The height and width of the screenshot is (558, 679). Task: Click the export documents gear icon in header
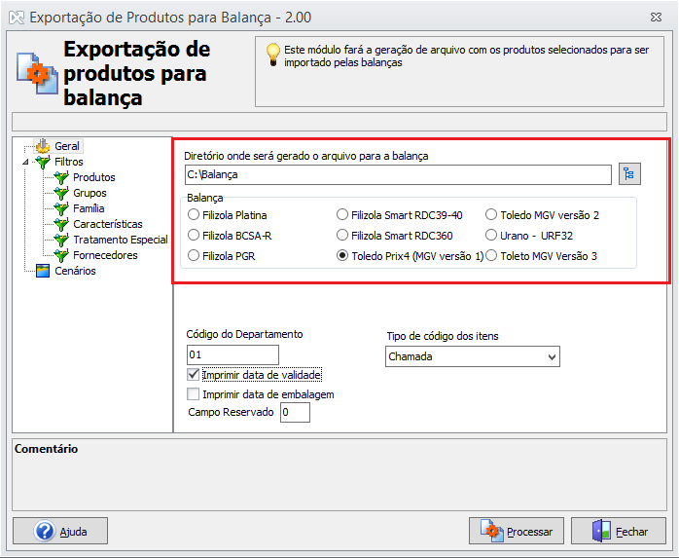tap(37, 73)
